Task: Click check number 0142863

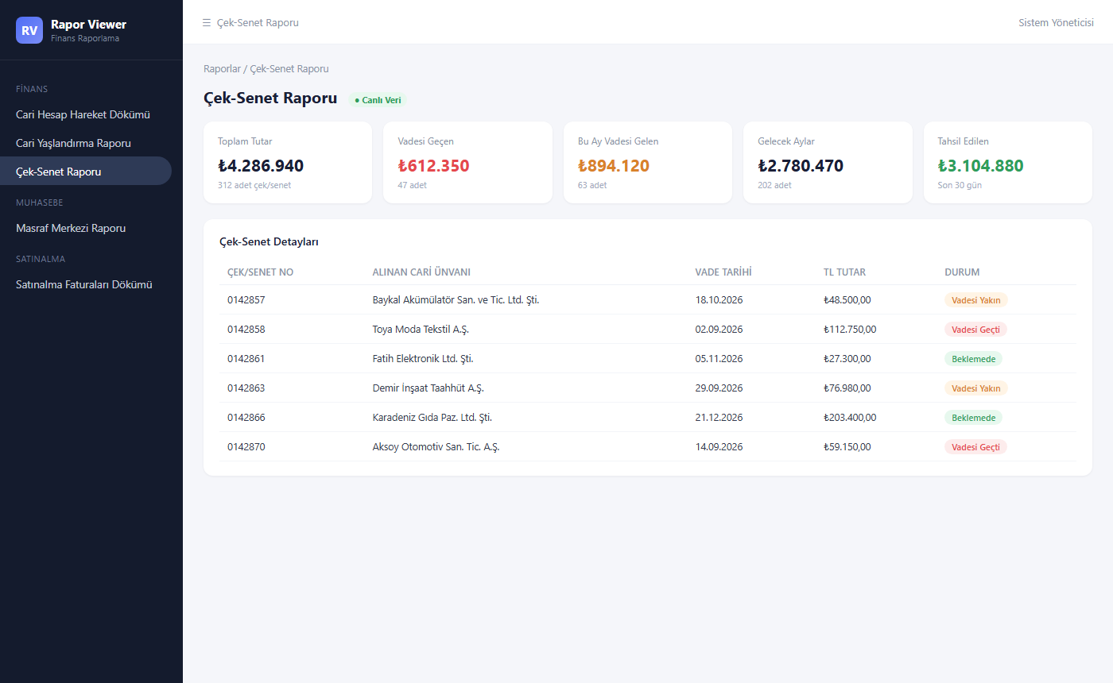Action: [x=246, y=388]
